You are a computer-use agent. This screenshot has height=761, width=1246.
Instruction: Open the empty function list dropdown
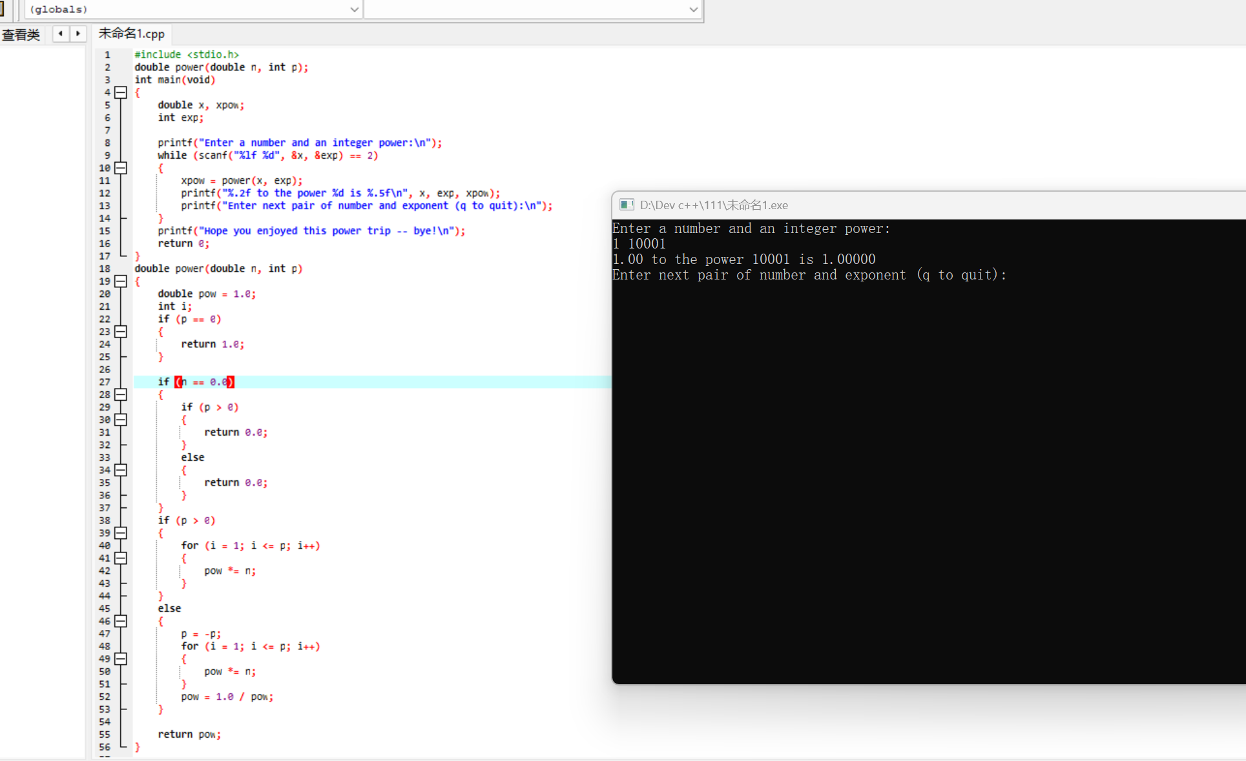pyautogui.click(x=692, y=9)
